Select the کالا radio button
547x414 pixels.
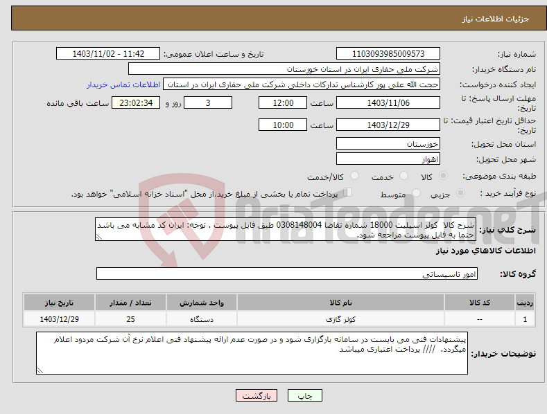(443, 176)
